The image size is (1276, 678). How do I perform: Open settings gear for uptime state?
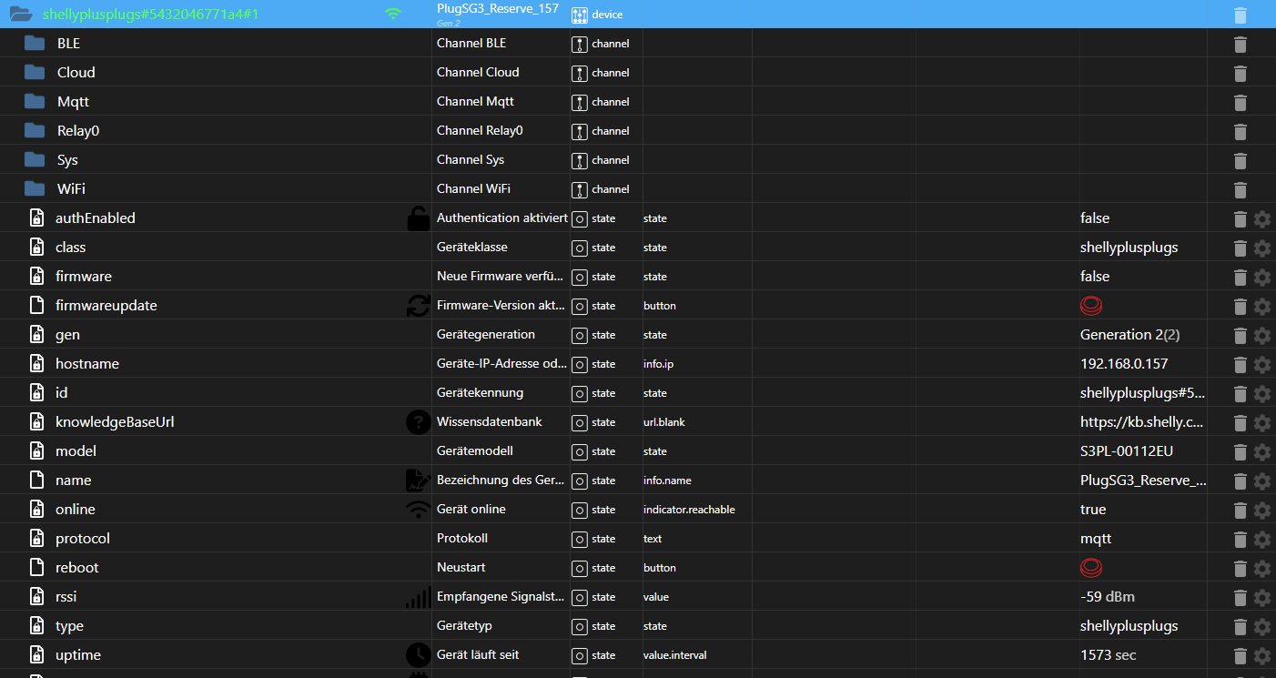click(x=1261, y=655)
